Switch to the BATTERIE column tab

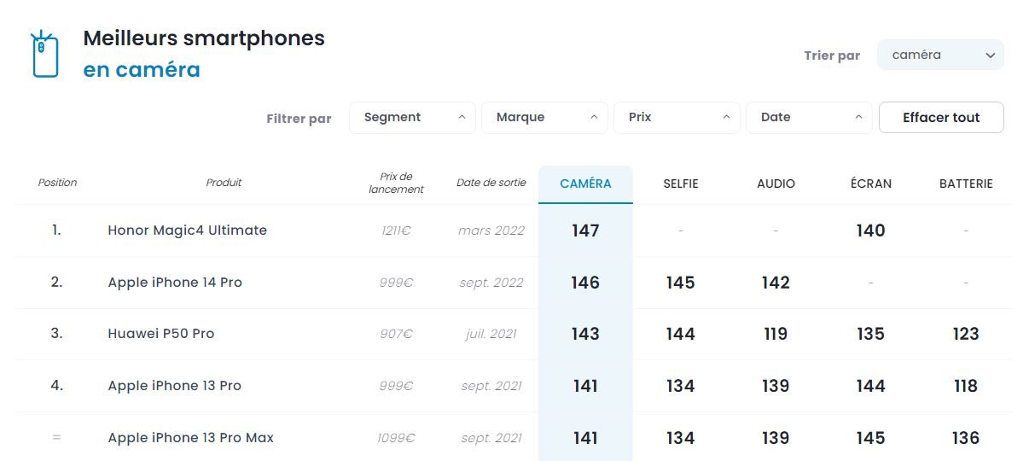[966, 184]
